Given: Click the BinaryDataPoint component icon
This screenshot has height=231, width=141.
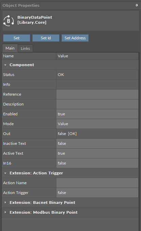Looking at the screenshot, I should click(8, 21).
